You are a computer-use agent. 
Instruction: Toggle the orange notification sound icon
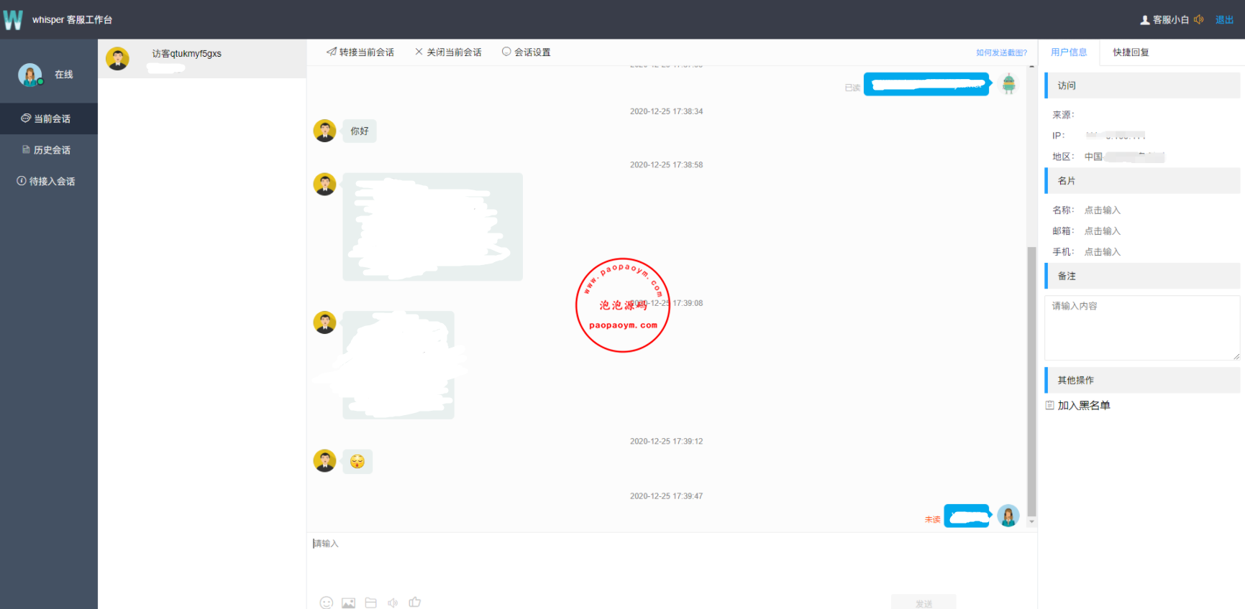(x=1198, y=19)
